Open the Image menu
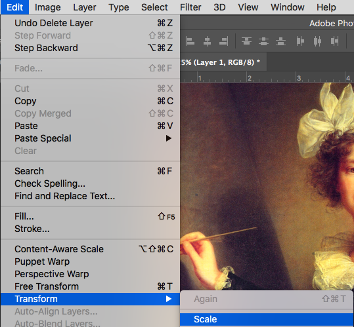Image resolution: width=354 pixels, height=327 pixels. tap(48, 7)
